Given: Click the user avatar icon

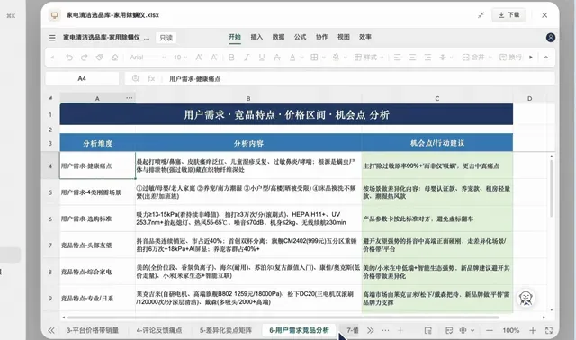Looking at the screenshot, I should point(550,38).
